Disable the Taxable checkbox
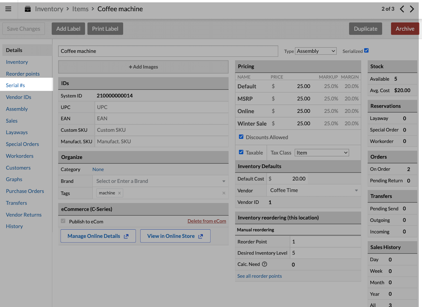The height and width of the screenshot is (307, 422). pos(241,152)
